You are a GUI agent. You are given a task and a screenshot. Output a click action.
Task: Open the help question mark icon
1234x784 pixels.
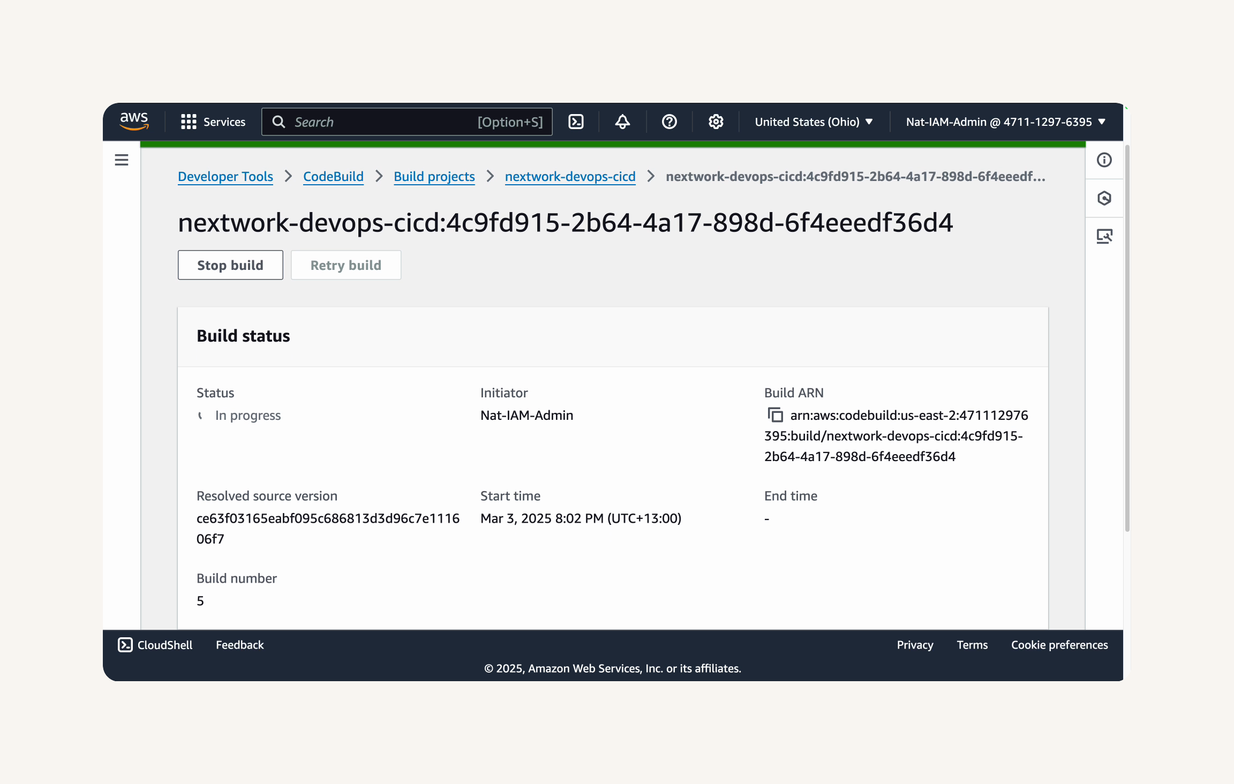coord(669,122)
